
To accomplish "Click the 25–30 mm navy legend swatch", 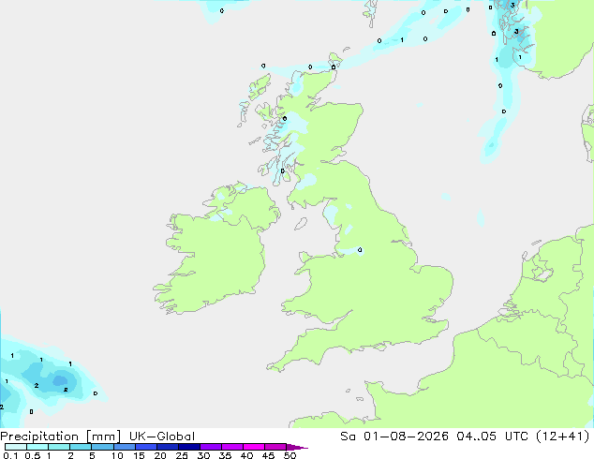I will coord(189,447).
